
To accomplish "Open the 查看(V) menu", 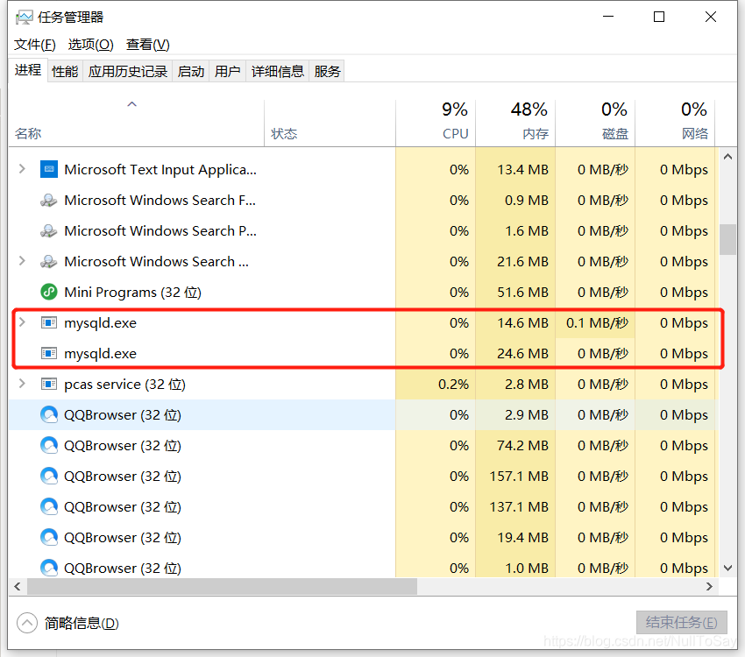I will [148, 45].
